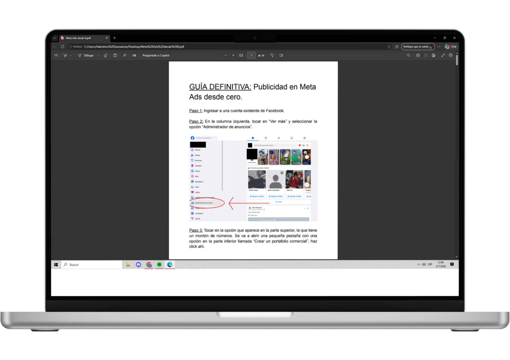Close the Meta Ads desde 0.pdf tab
510x360 pixels.
click(x=107, y=38)
